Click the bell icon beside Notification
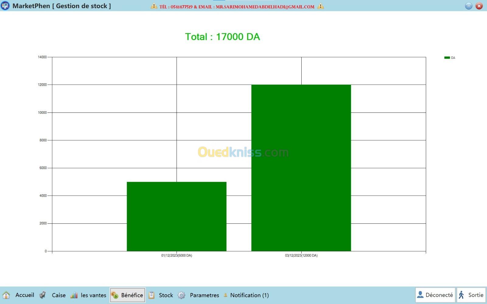Viewport: 487px width, 304px height. click(x=226, y=295)
